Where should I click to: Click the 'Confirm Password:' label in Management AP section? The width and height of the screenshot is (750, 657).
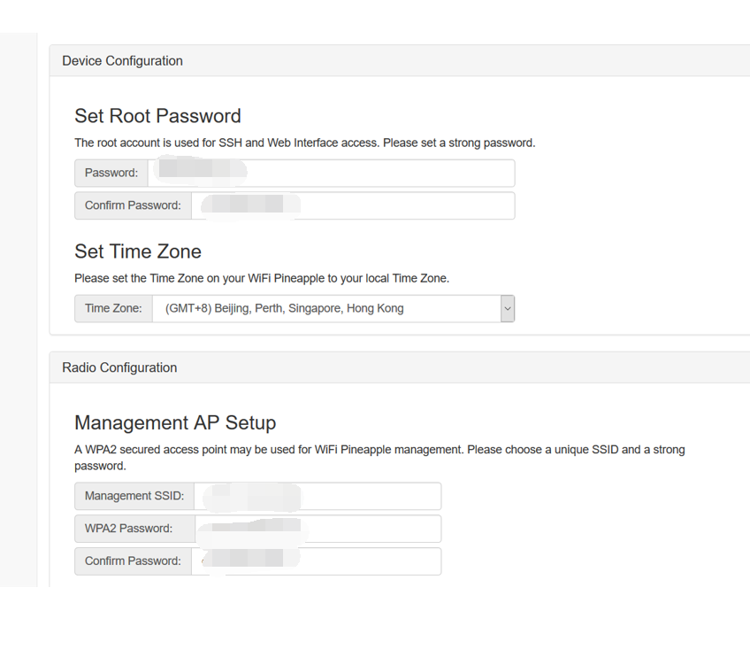(133, 561)
